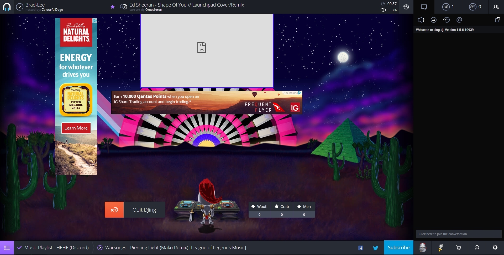Image resolution: width=504 pixels, height=255 pixels.
Task: Open room info via the music note icon
Action: [20, 7]
